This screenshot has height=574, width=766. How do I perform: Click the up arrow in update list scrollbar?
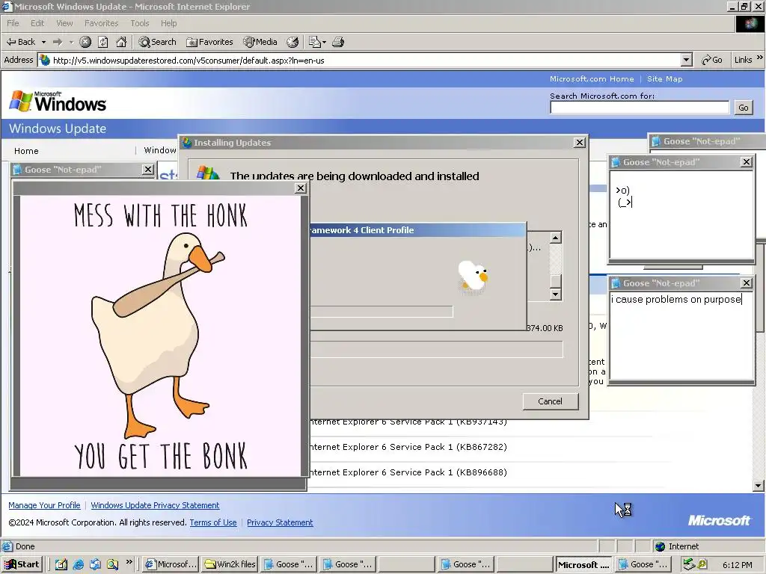click(x=556, y=238)
